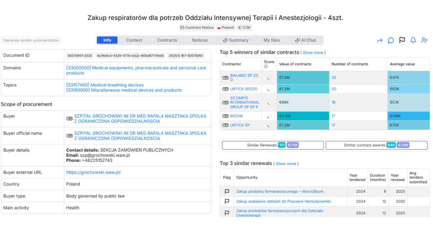433x227 pixels.
Task: Flag this tender with the top flag icon
Action: tap(402, 40)
